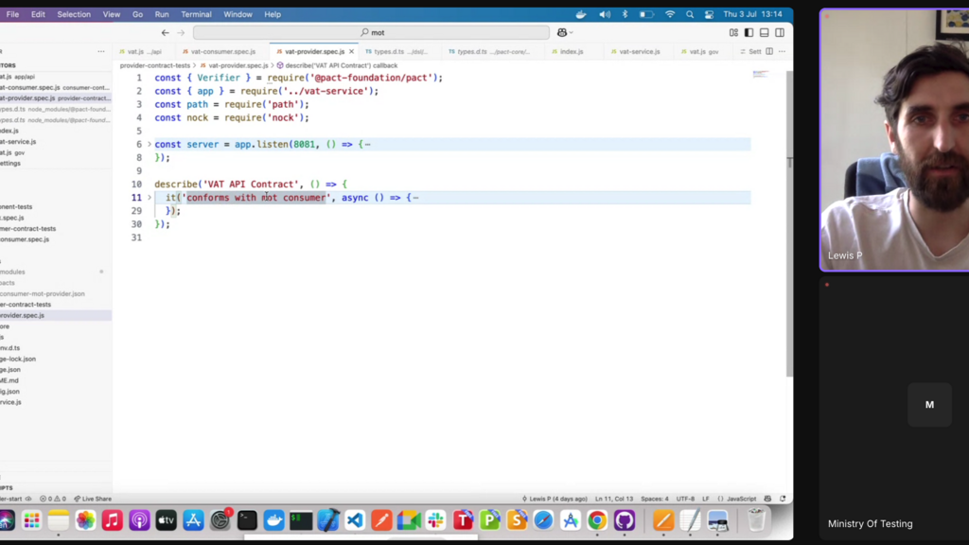
Task: Select the Lewis P video tile
Action: pos(894,140)
